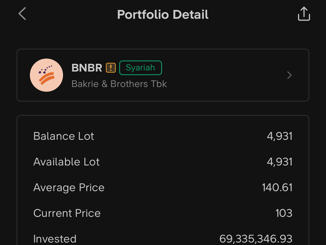
Task: Tap the Bakrie & Brothers orange logo
Action: [46, 75]
